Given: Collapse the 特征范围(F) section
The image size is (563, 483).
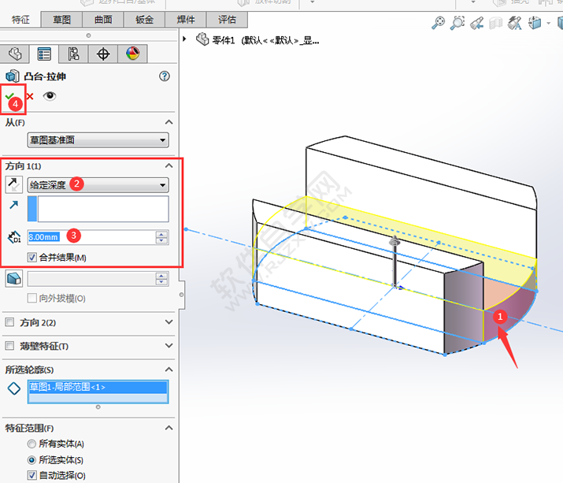Looking at the screenshot, I should click(x=169, y=428).
